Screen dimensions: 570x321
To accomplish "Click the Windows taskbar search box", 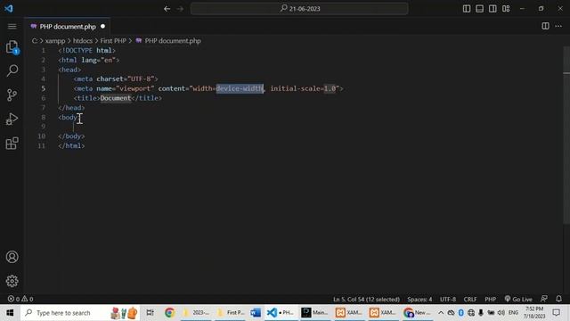I will click(x=80, y=313).
